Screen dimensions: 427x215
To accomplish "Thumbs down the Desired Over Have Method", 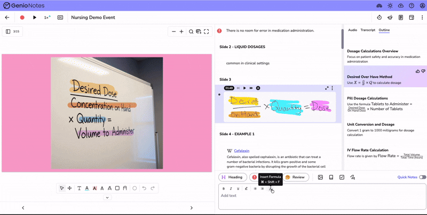I will pos(423,71).
